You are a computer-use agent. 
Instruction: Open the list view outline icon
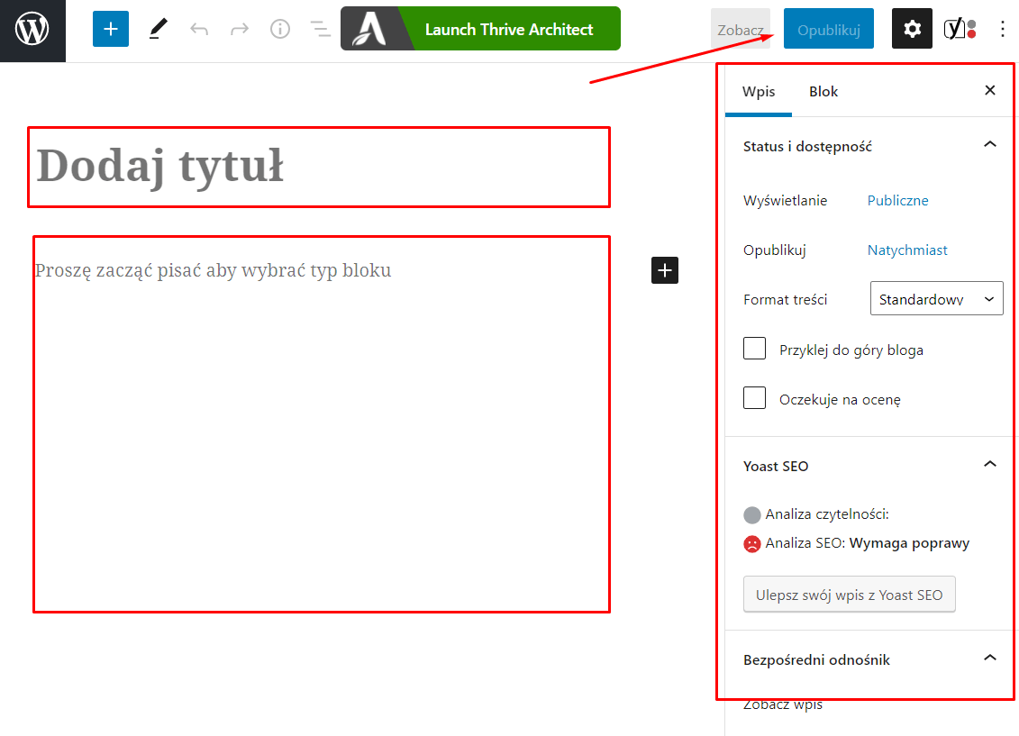tap(320, 30)
